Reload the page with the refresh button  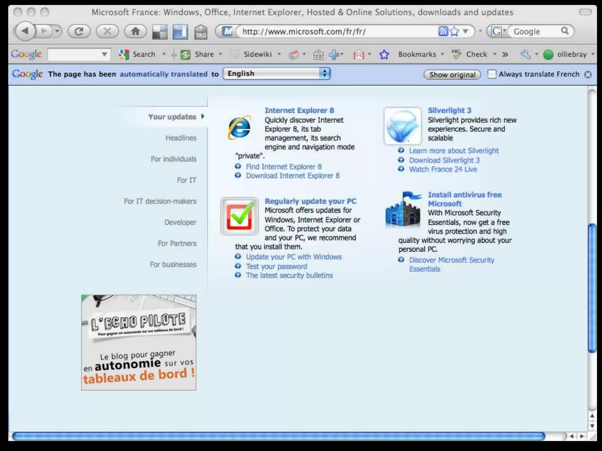[79, 31]
